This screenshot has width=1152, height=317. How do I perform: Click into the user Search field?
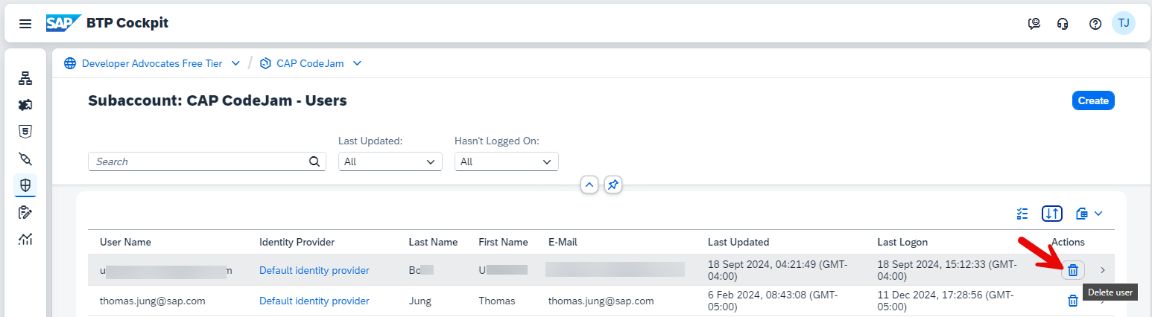(x=199, y=161)
